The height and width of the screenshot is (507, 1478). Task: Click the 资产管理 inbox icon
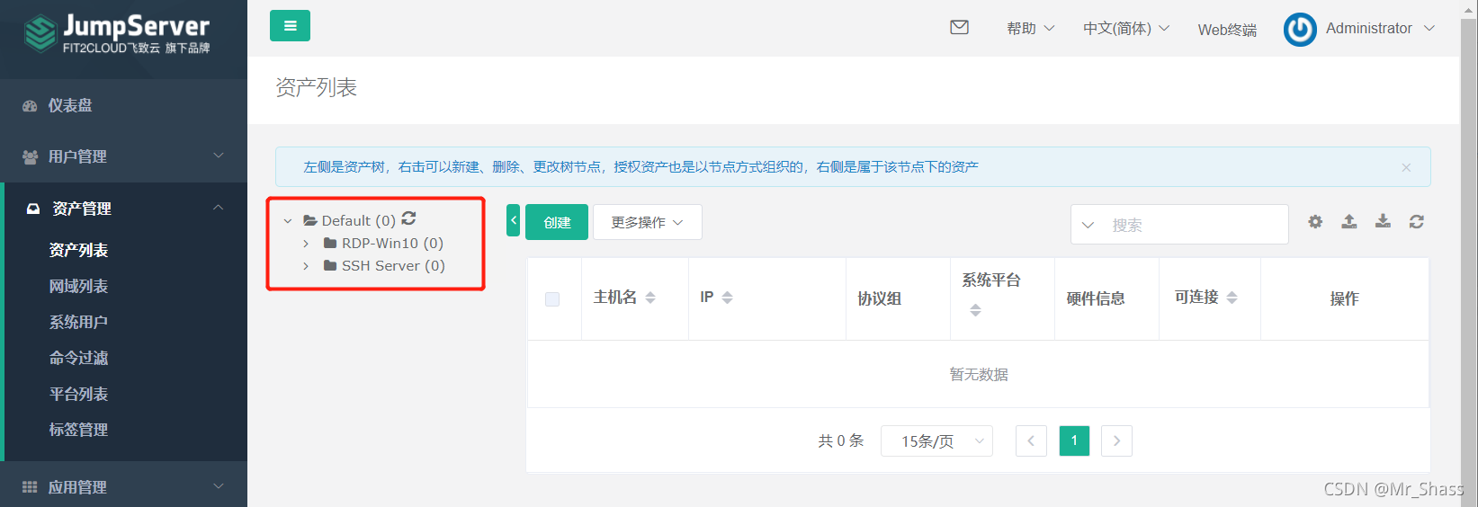click(33, 209)
